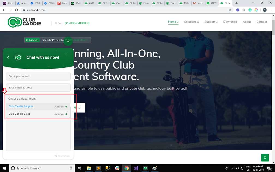The width and height of the screenshot is (275, 172).
Task: Select Club Caddie Sales department
Action: [38, 114]
